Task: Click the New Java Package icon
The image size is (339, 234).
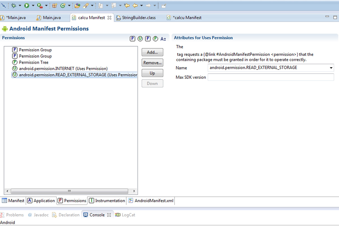Action: (x=55, y=5)
